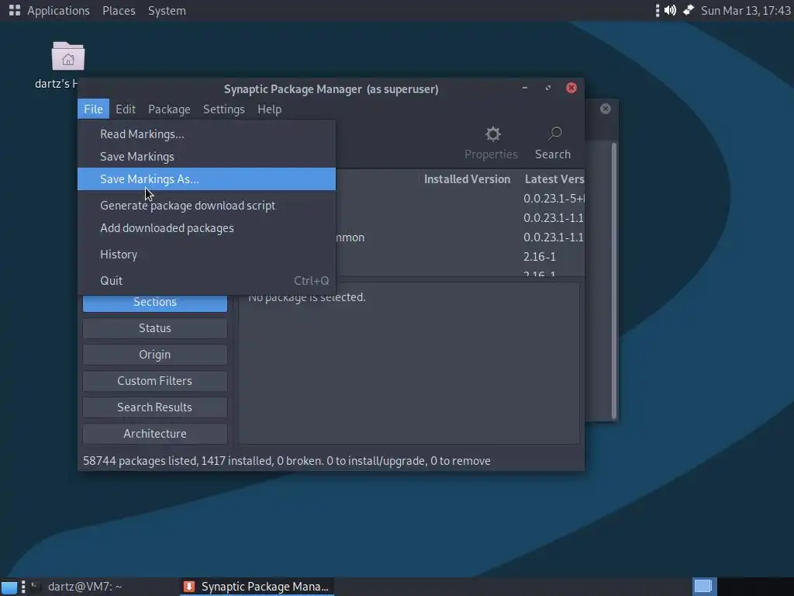Screen dimensions: 794x596
Task: Choose Add downloaded packages
Action: (206, 228)
